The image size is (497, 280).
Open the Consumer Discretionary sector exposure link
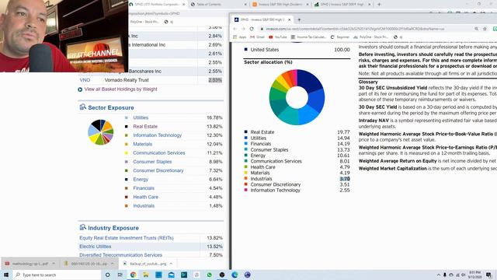tap(158, 170)
